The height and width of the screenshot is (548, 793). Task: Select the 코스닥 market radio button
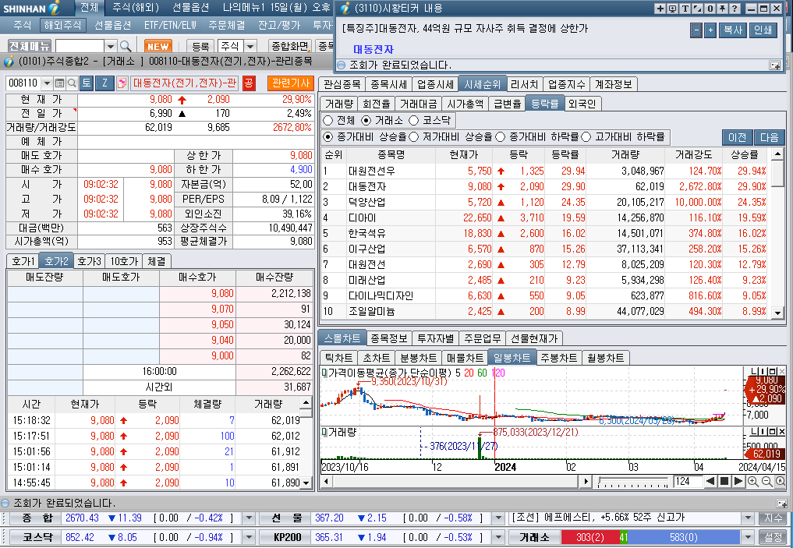pos(414,120)
